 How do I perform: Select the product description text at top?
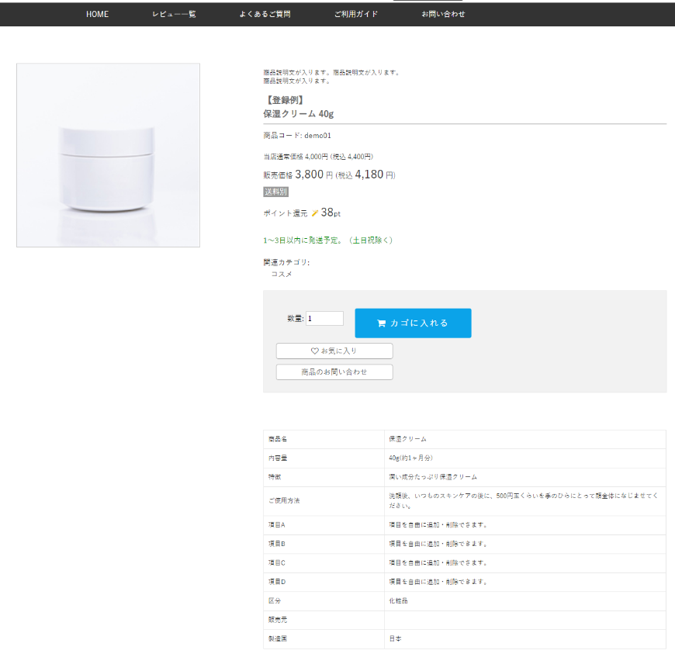[331, 77]
